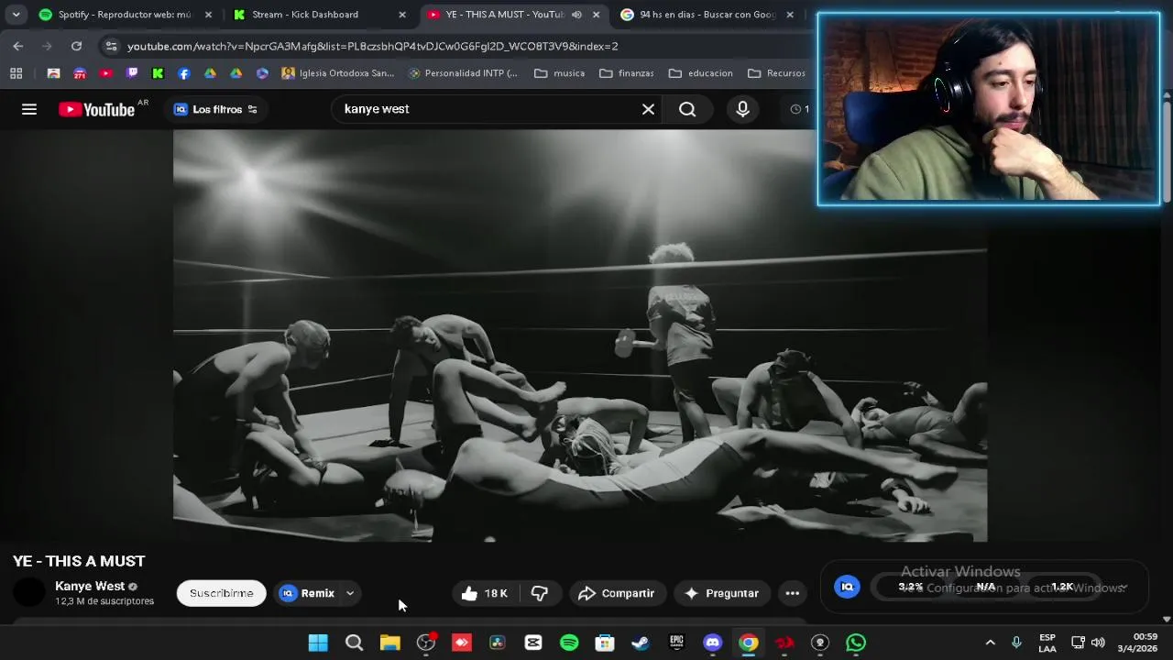The image size is (1173, 660).
Task: Open the Preguntar AI button
Action: (721, 593)
